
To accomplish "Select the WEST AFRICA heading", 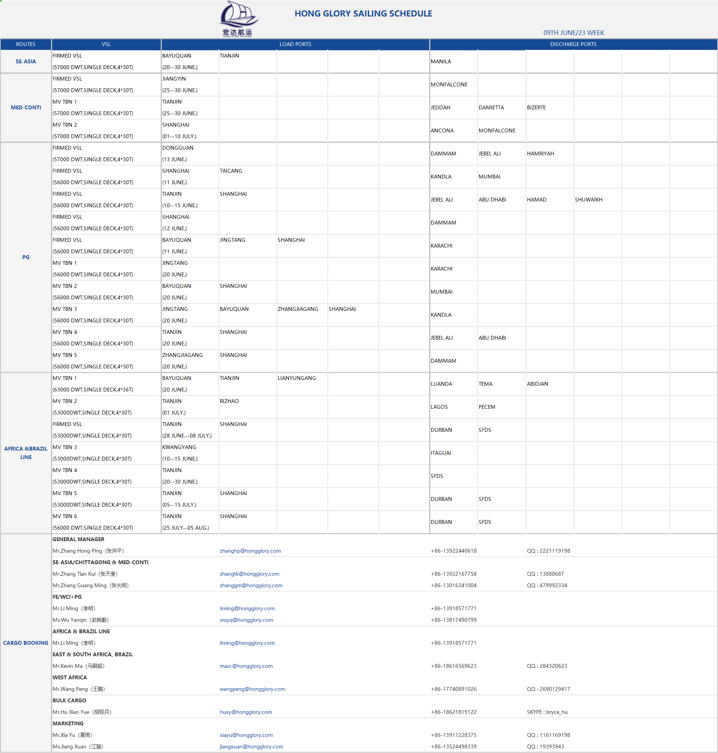I will [x=69, y=677].
